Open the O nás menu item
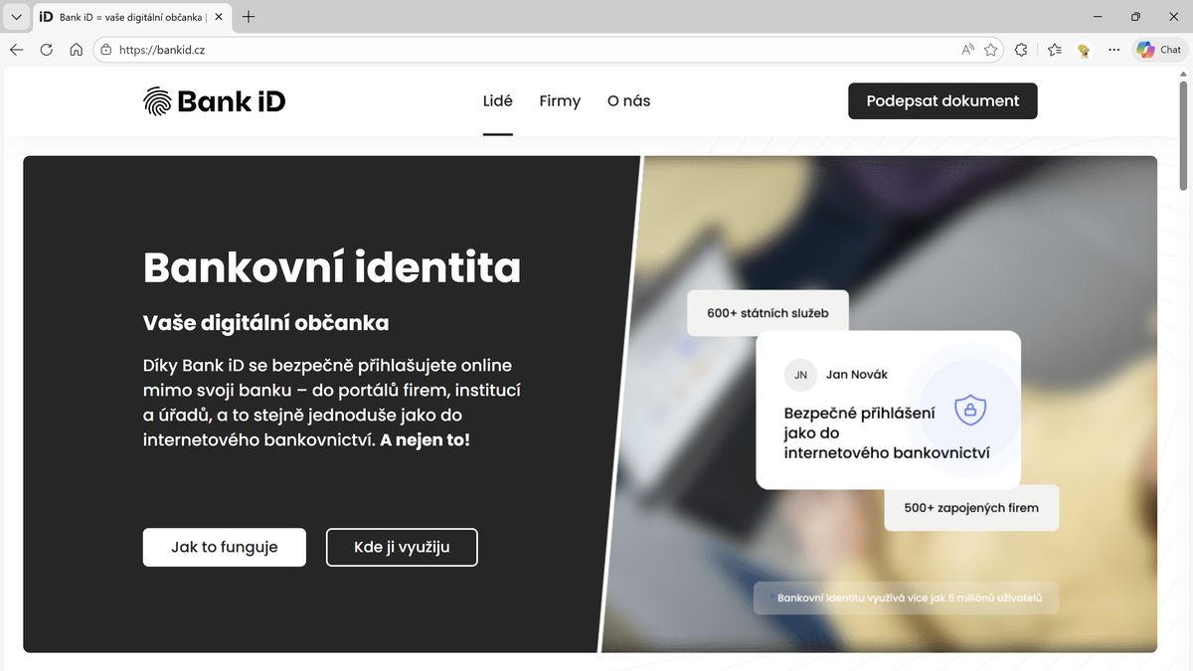This screenshot has height=671, width=1193. pos(628,101)
